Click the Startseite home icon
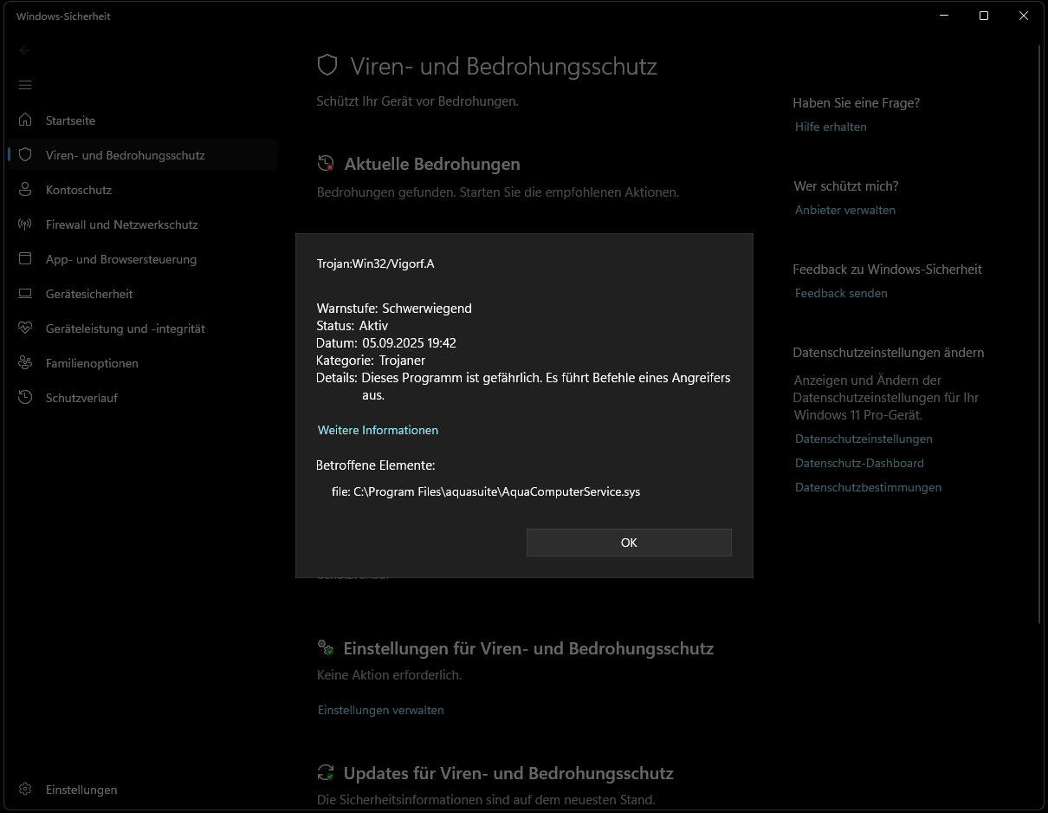This screenshot has width=1048, height=813. [25, 120]
